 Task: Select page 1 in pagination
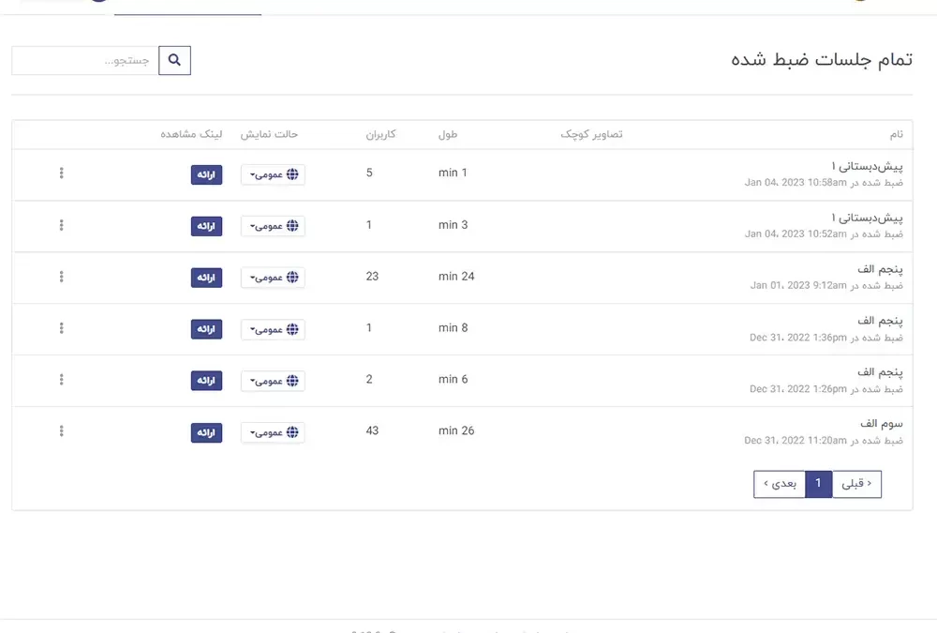(818, 484)
